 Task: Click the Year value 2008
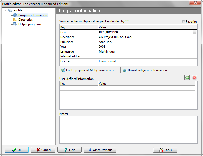point(148,47)
